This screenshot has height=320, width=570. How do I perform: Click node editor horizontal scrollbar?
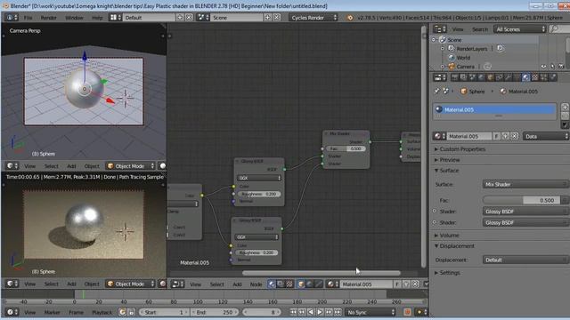click(x=322, y=273)
